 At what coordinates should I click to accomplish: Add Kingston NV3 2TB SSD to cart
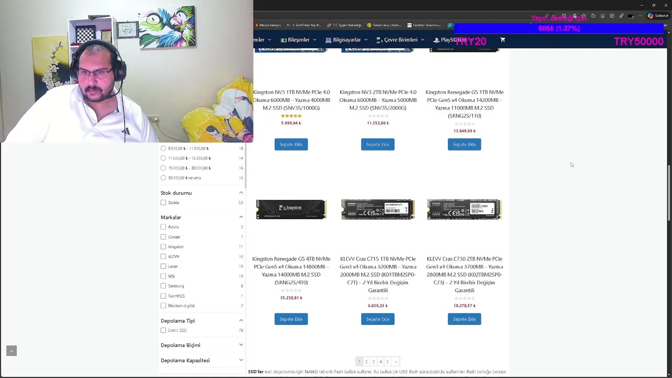coord(378,144)
